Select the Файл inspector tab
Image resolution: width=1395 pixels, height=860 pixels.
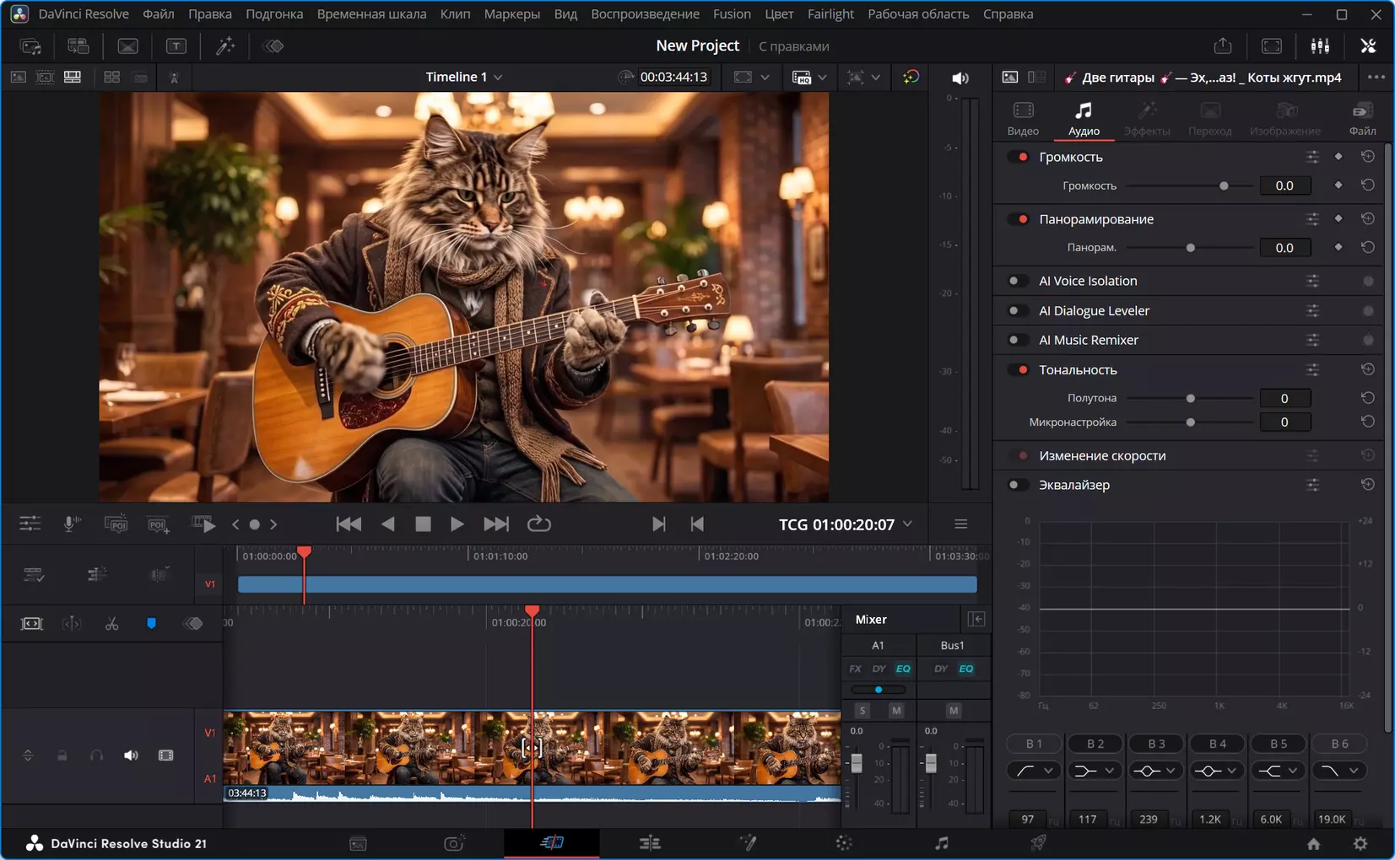1362,119
